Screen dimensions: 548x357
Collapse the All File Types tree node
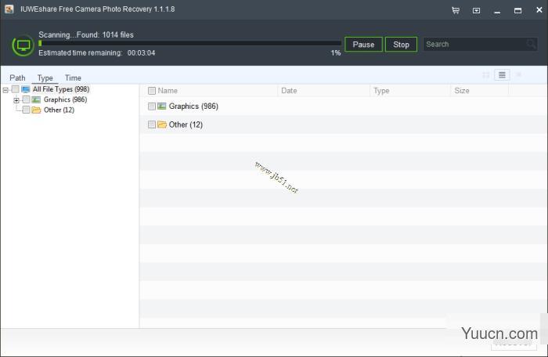[x=5, y=89]
